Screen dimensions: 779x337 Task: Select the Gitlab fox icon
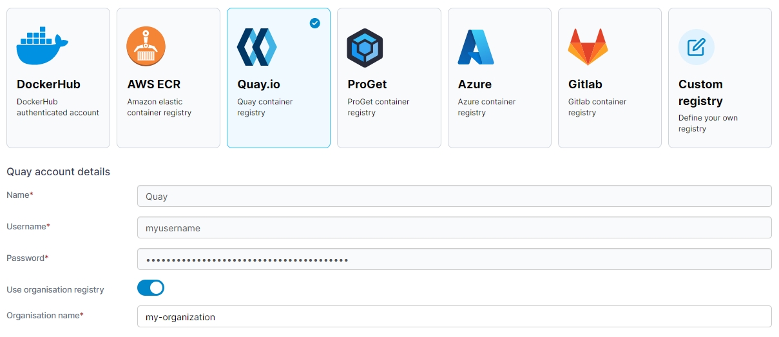click(x=587, y=47)
